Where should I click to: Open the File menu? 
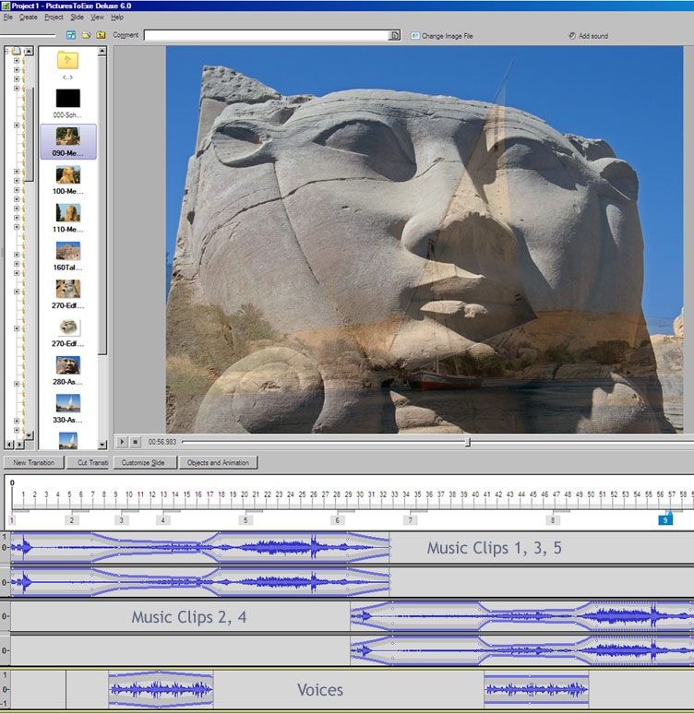8,17
